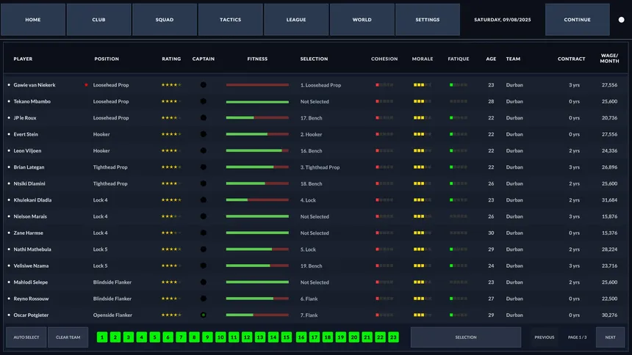Screen dimensions: 632x355
Task: Go to Previous page
Action: (544, 337)
